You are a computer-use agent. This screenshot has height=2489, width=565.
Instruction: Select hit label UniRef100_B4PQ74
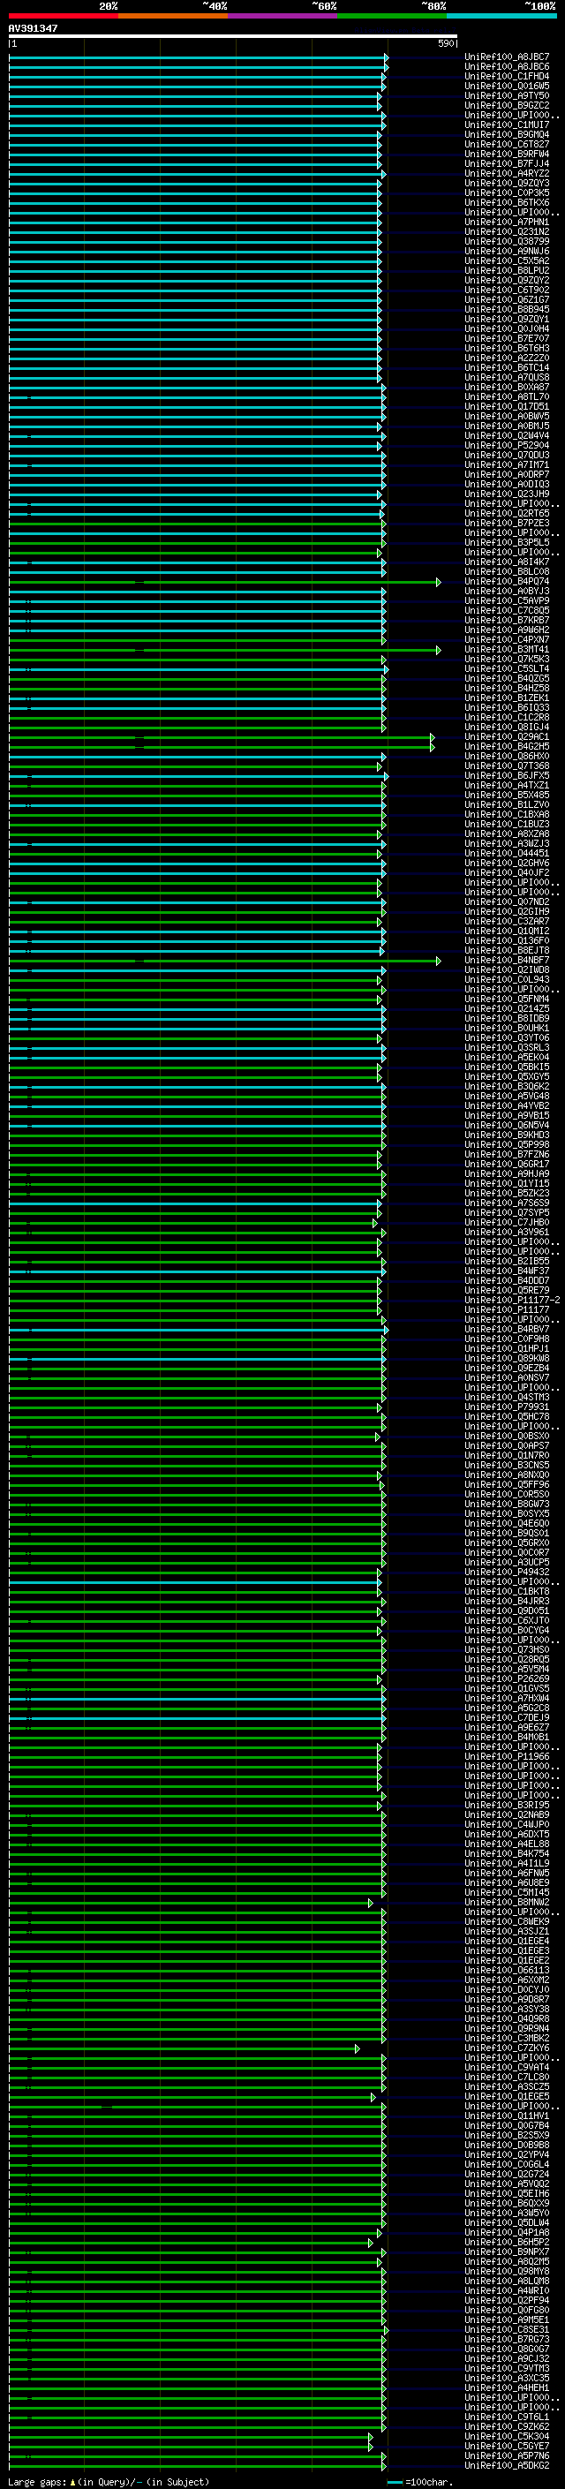coord(507,582)
